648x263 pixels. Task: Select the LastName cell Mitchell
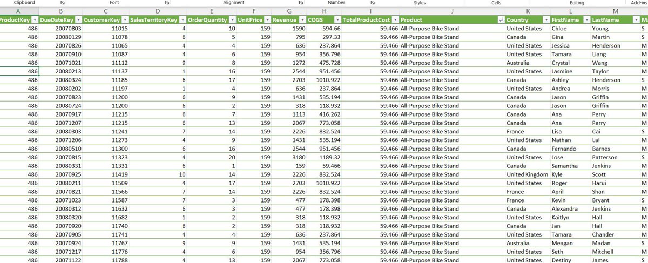(615, 252)
